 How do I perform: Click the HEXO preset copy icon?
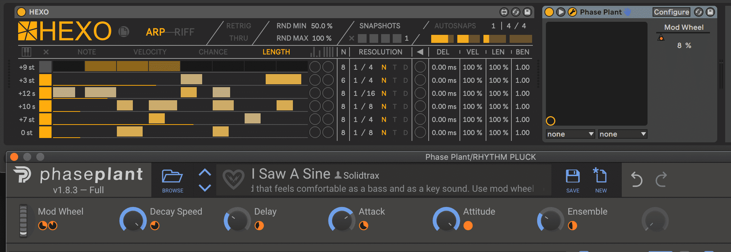pyautogui.click(x=124, y=32)
